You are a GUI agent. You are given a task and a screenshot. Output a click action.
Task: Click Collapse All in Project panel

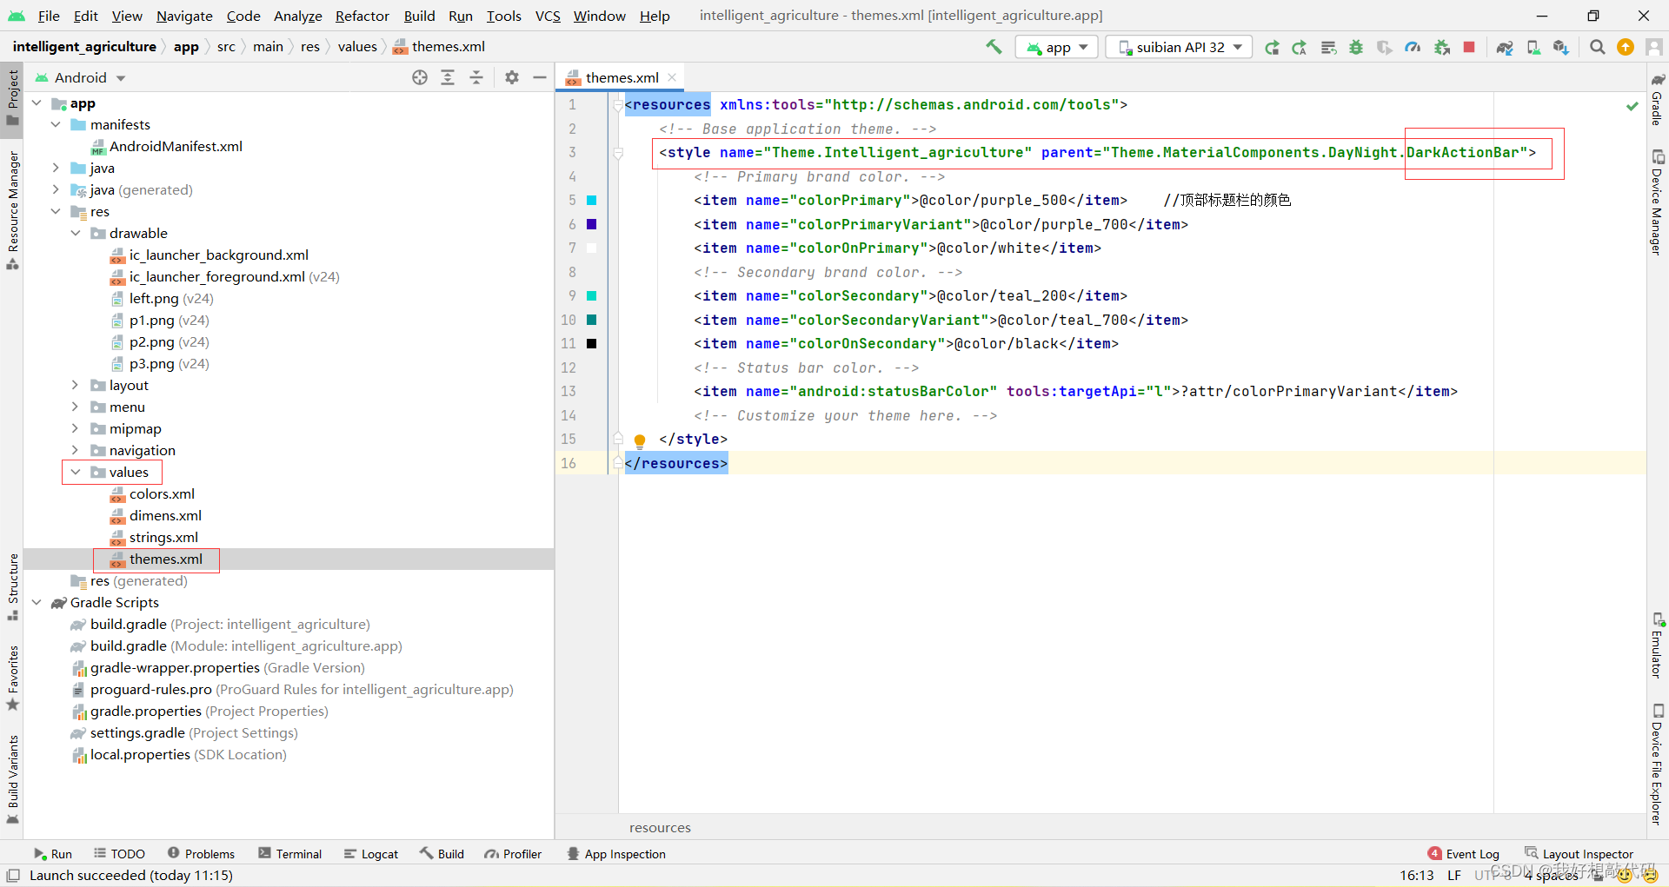click(476, 77)
